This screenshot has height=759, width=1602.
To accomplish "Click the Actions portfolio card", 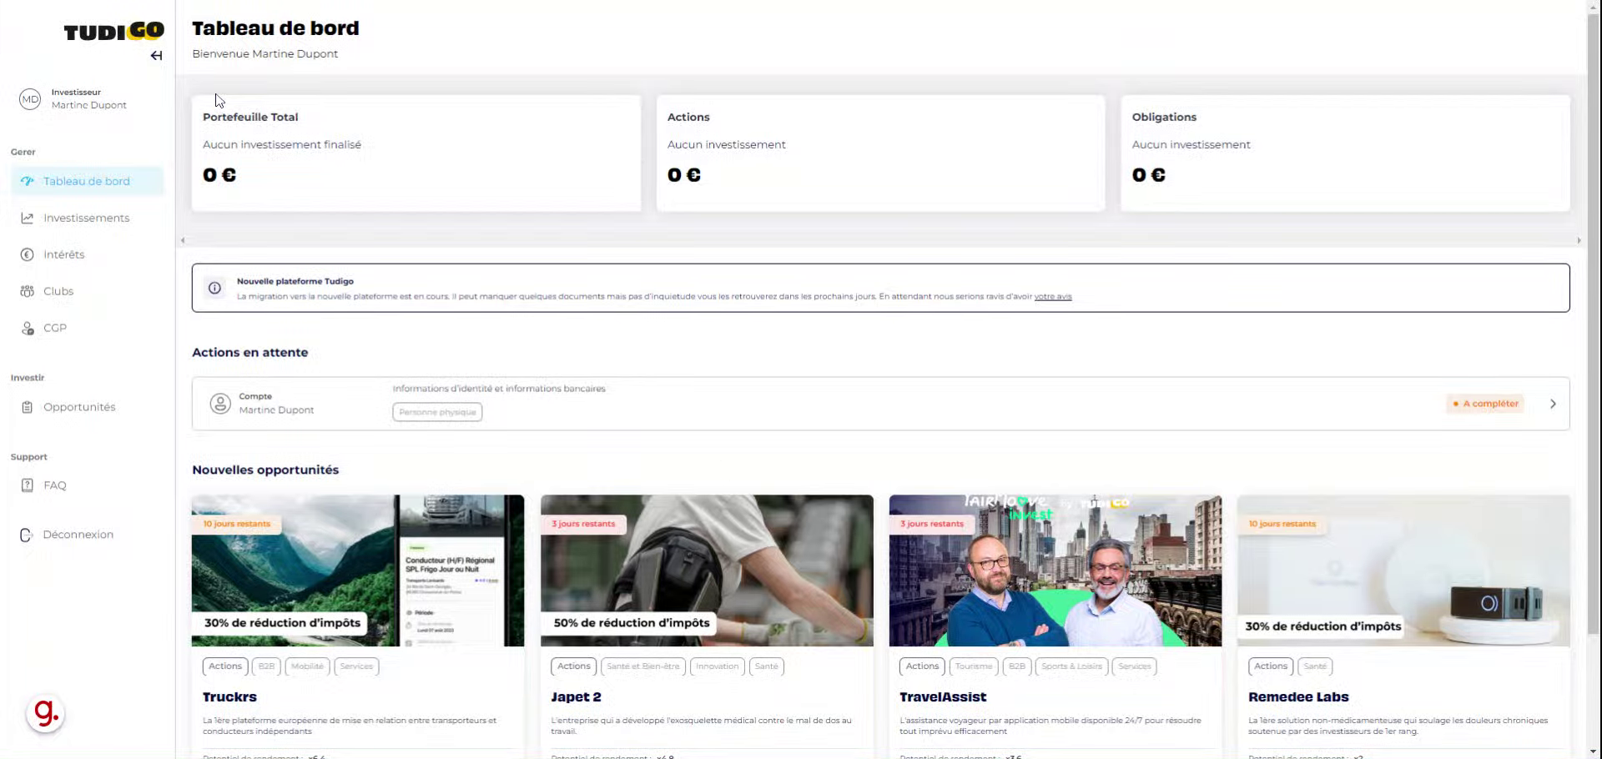I will click(x=880, y=153).
